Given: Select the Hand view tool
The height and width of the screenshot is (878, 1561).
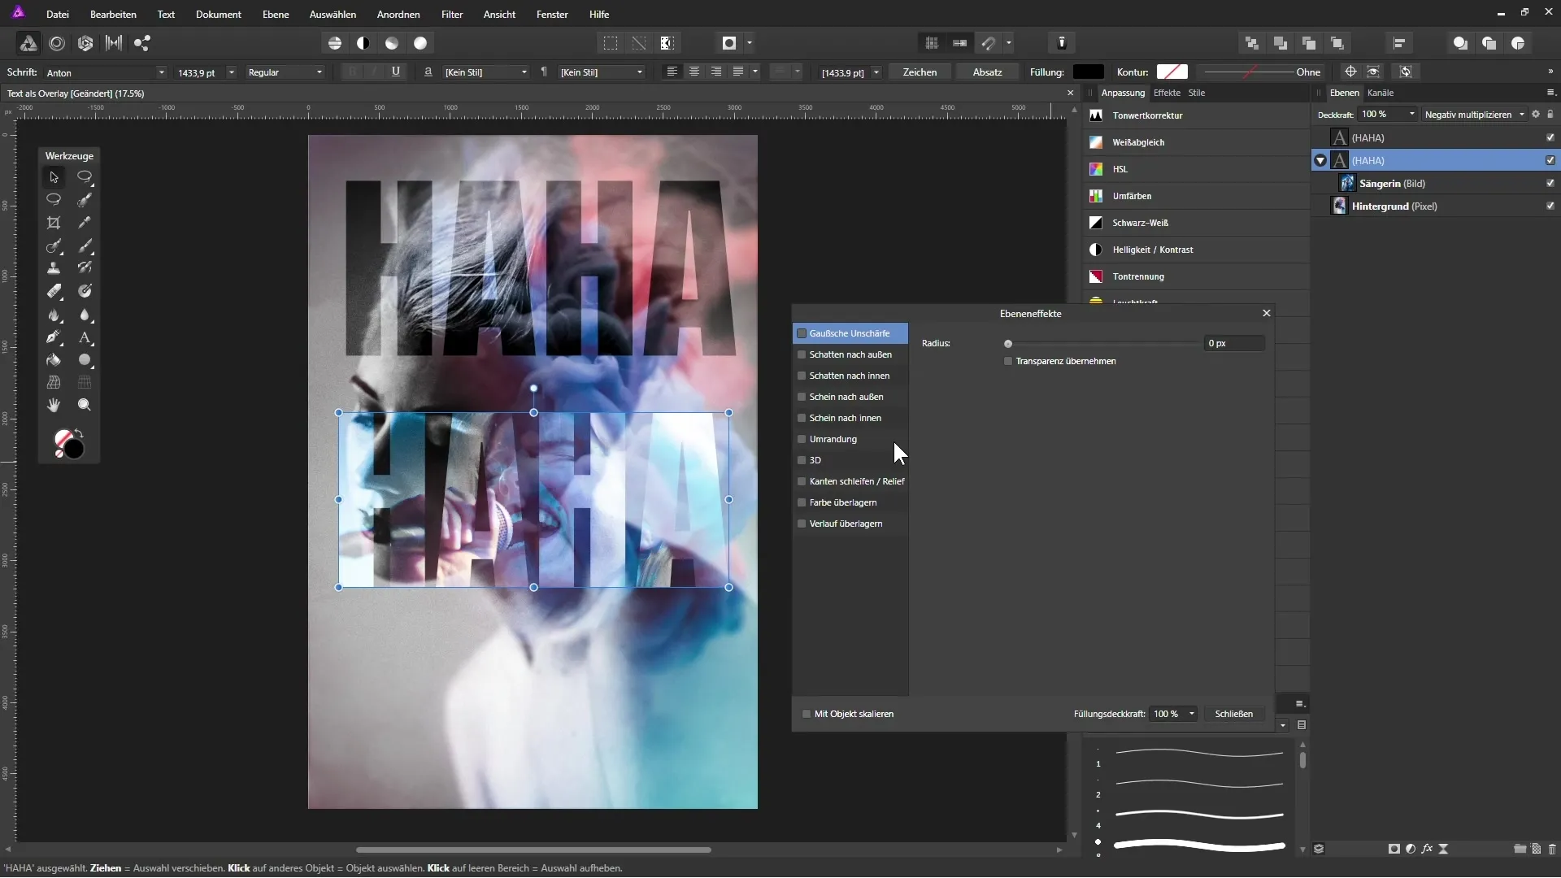Looking at the screenshot, I should click(54, 405).
